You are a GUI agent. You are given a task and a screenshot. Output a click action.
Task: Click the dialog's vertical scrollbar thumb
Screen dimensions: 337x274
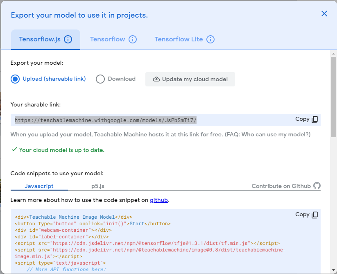pos(333,97)
